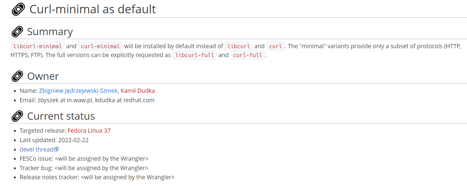This screenshot has height=187, width=467.
Task: Click the anchor icon beside Curl-minimal as default
Action: [x=18, y=9]
